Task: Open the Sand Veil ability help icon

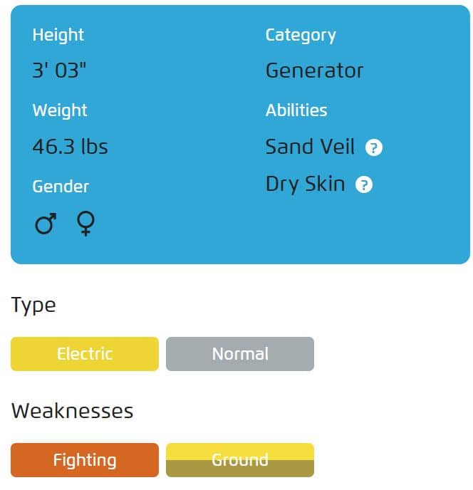Action: [373, 147]
